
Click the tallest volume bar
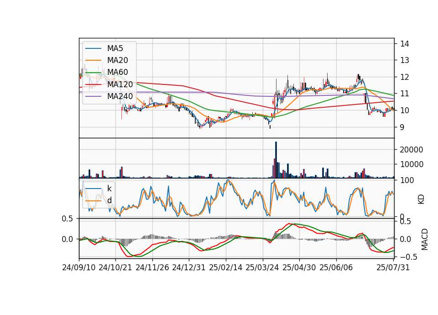click(x=276, y=160)
